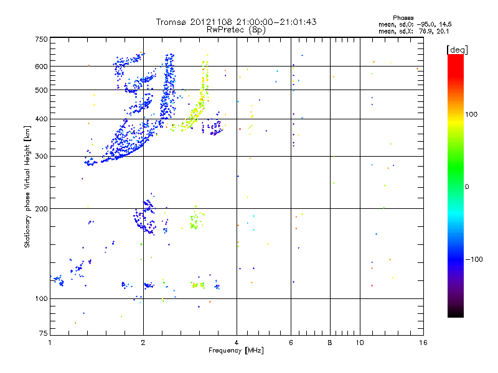Viewport: 498px width, 373px height.
Task: Click the x-axis tick label '16'
Action: tap(423, 343)
